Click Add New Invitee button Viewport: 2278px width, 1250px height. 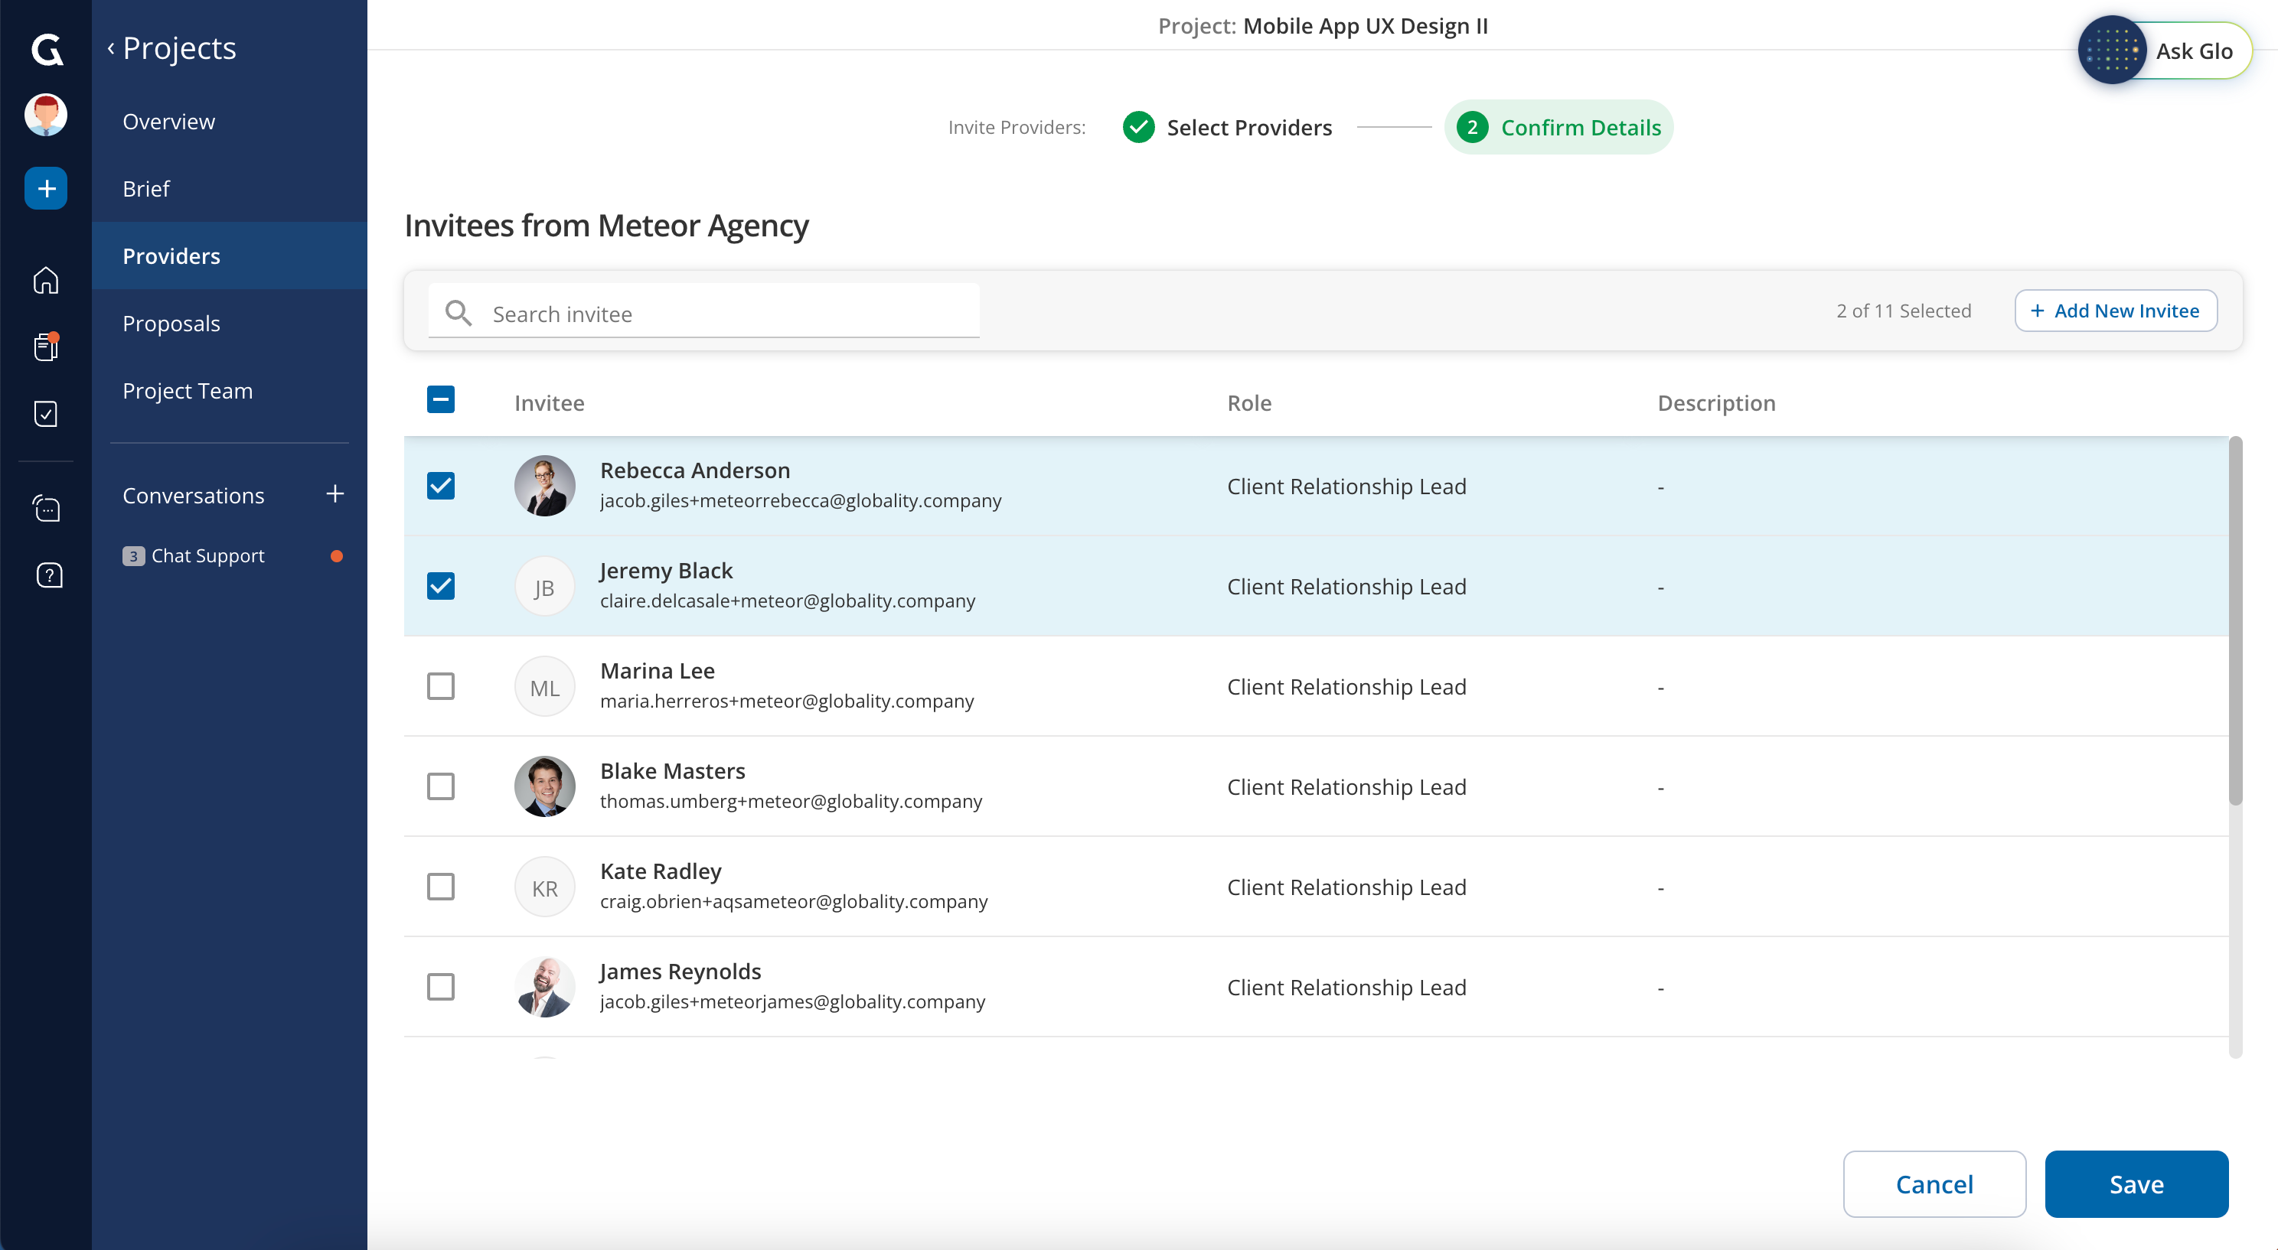pyautogui.click(x=2114, y=311)
